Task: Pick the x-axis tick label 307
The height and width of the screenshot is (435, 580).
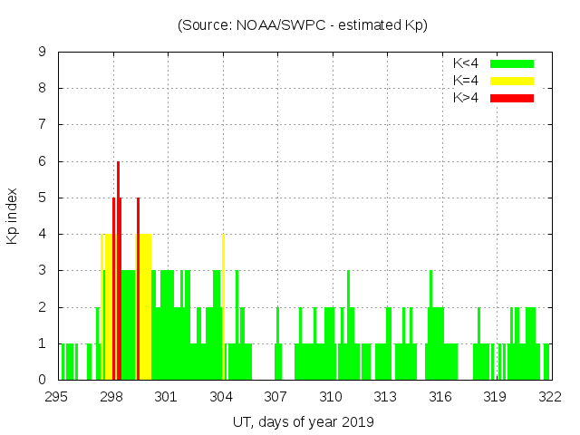Action: point(275,396)
